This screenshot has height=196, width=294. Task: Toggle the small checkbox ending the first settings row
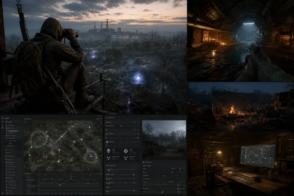coord(138,126)
